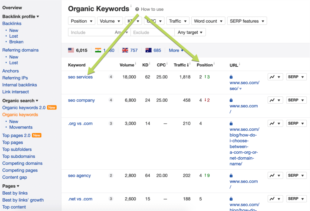The height and width of the screenshot is (211, 310).
Task: Open Overview in the sidebar
Action: [12, 8]
